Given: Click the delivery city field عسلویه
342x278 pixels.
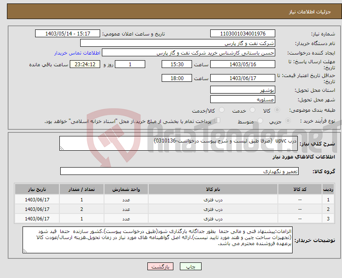Looking at the screenshot, I should click(x=243, y=99).
